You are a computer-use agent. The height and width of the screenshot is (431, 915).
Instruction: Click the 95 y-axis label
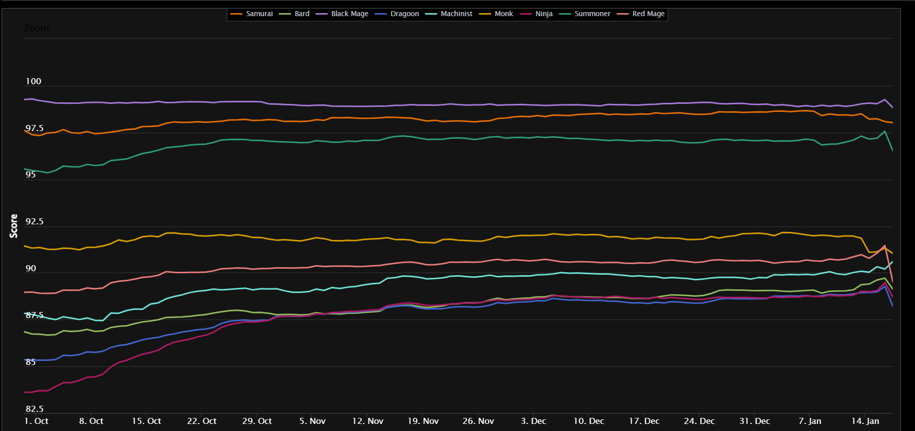click(31, 174)
